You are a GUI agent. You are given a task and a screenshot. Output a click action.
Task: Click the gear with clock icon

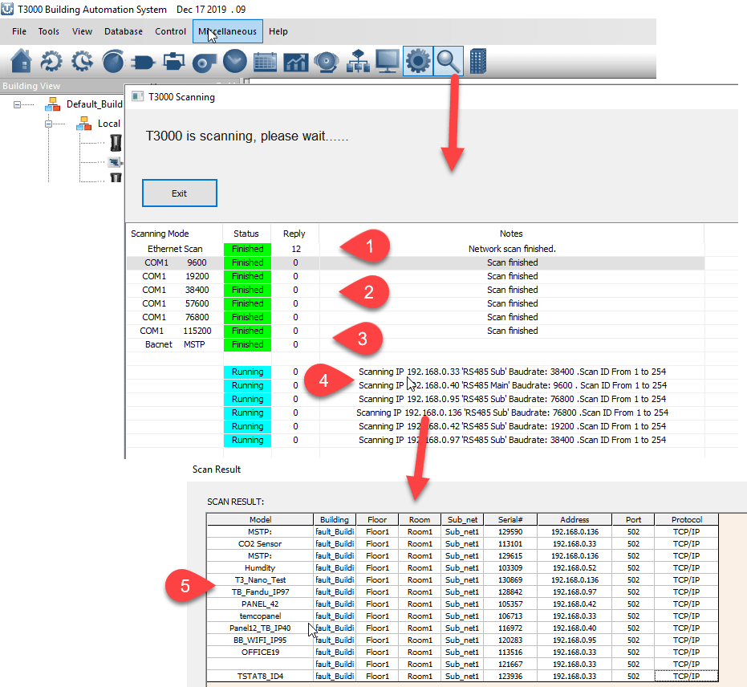[x=82, y=62]
